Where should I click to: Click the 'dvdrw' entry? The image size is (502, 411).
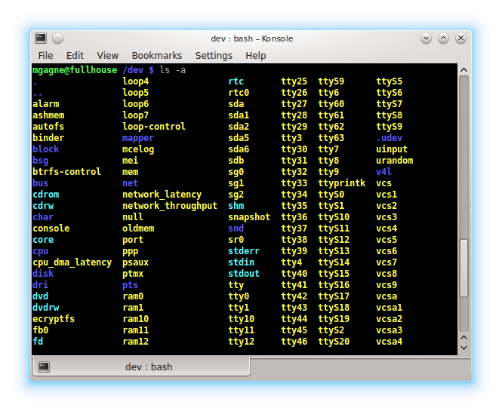click(45, 308)
